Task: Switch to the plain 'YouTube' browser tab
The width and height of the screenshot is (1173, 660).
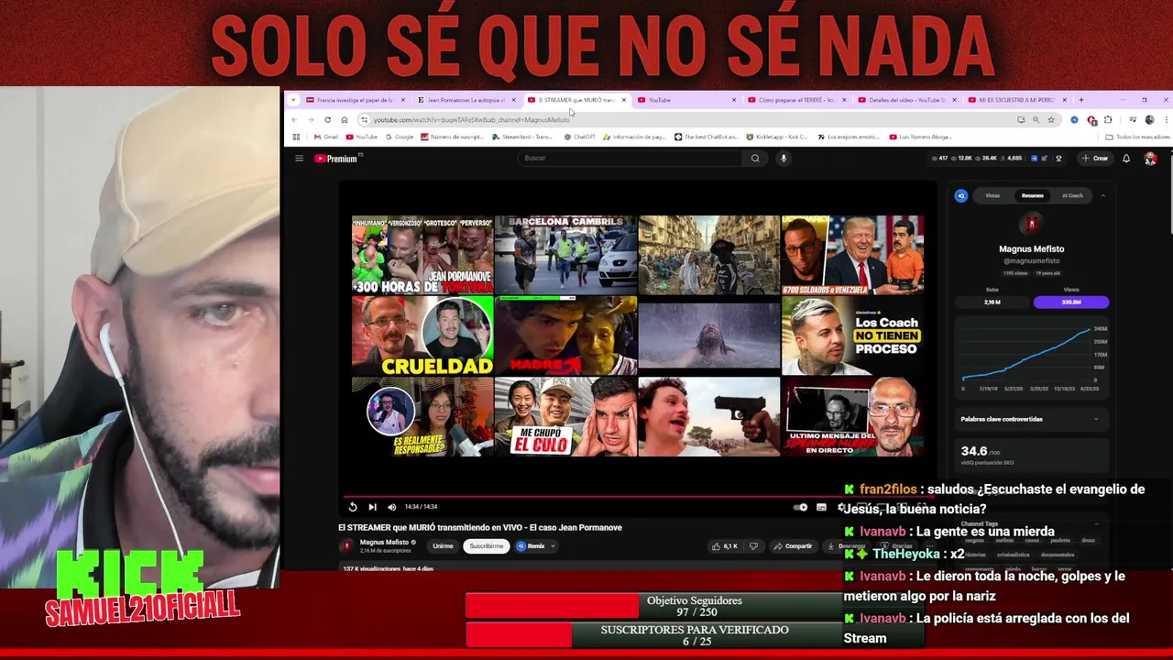Action: 686,100
